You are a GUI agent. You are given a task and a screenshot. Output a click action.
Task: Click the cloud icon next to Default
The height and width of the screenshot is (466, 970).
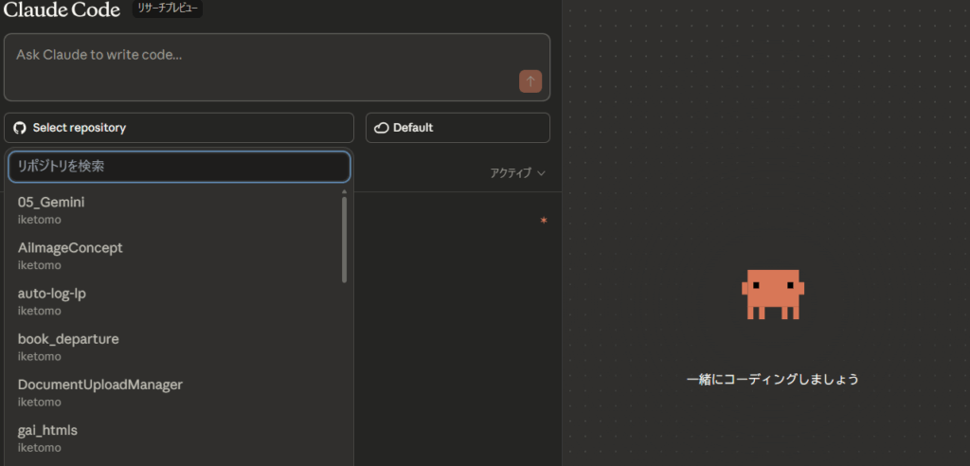pos(382,128)
